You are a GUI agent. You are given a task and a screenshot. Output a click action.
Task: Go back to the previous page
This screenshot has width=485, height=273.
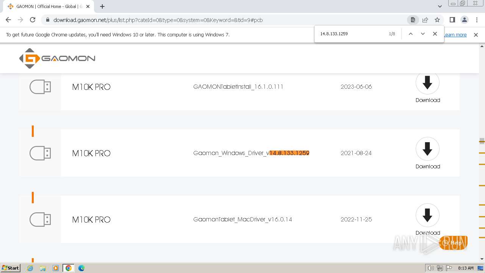(x=8, y=20)
